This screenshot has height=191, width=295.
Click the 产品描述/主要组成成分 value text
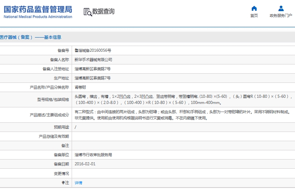click(182, 115)
